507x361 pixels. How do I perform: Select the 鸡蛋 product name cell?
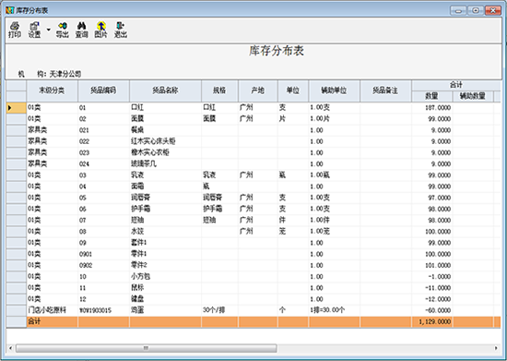tap(165, 310)
